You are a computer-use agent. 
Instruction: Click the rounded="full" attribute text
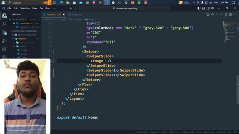click(x=101, y=42)
